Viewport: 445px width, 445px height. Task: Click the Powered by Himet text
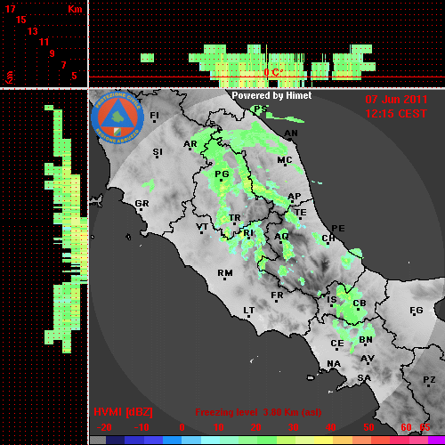271,95
